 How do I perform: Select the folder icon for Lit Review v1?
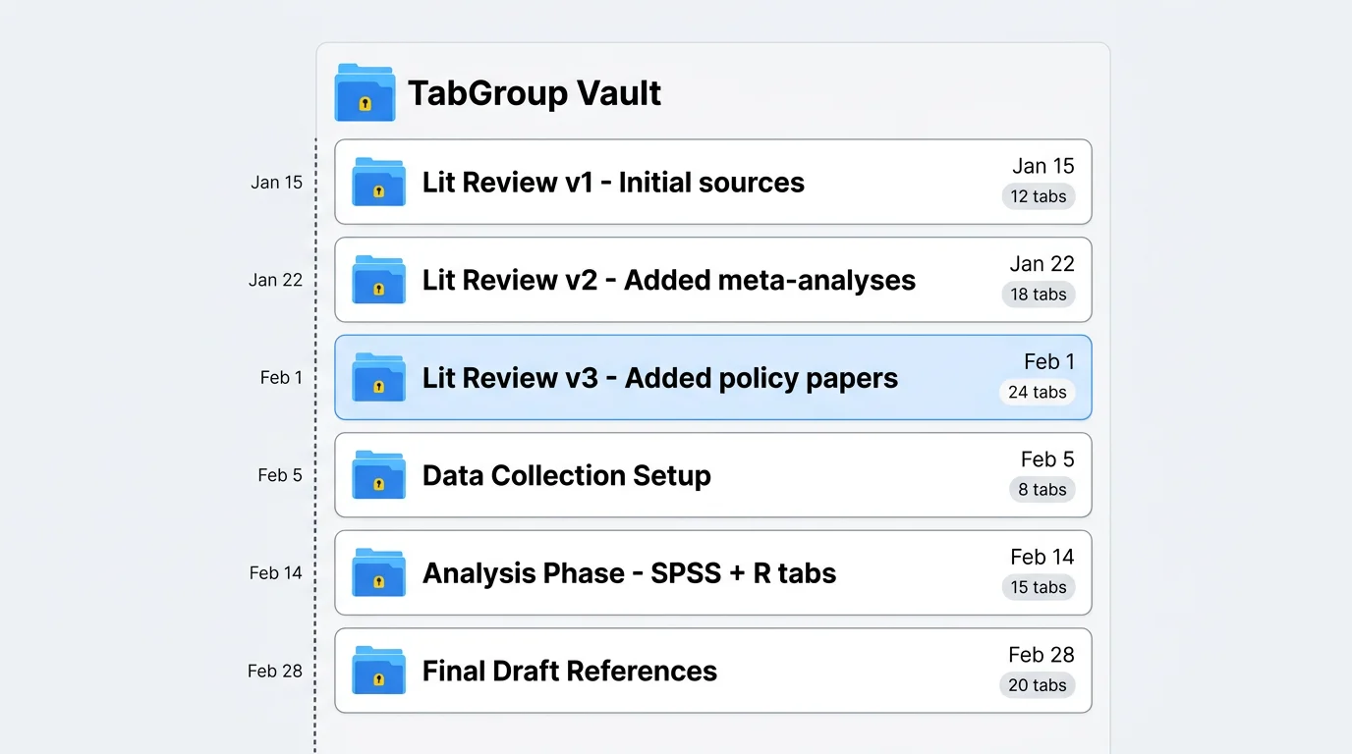coord(379,182)
